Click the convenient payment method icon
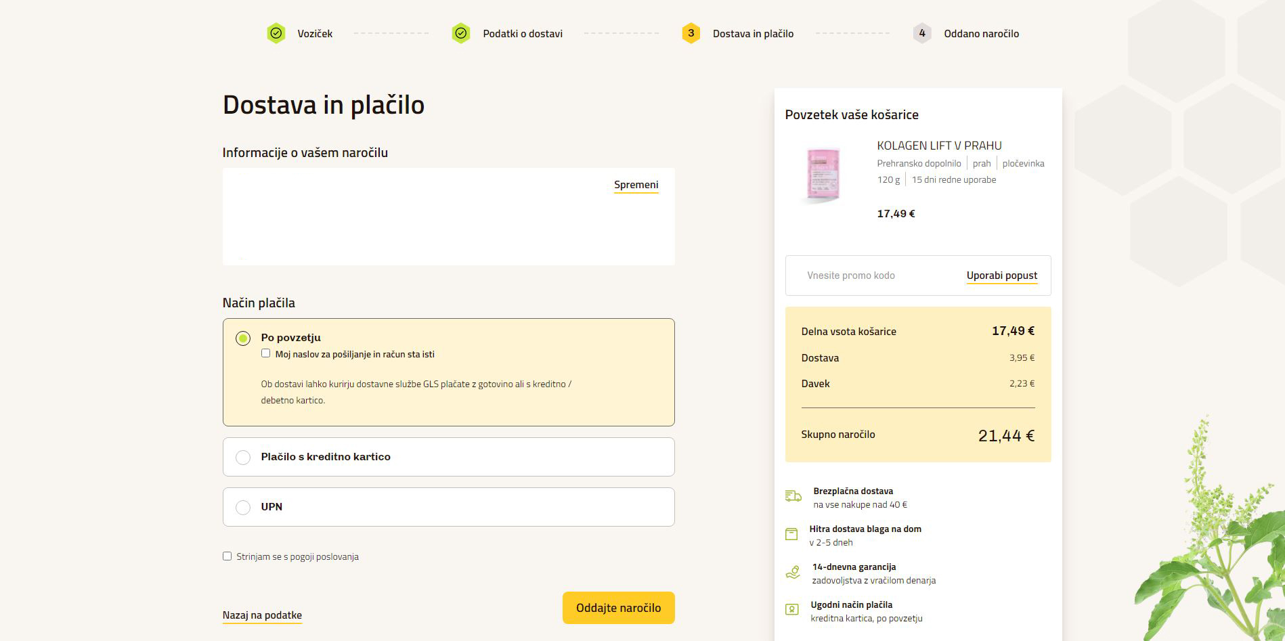Screen dimensions: 1285x641 tap(791, 610)
